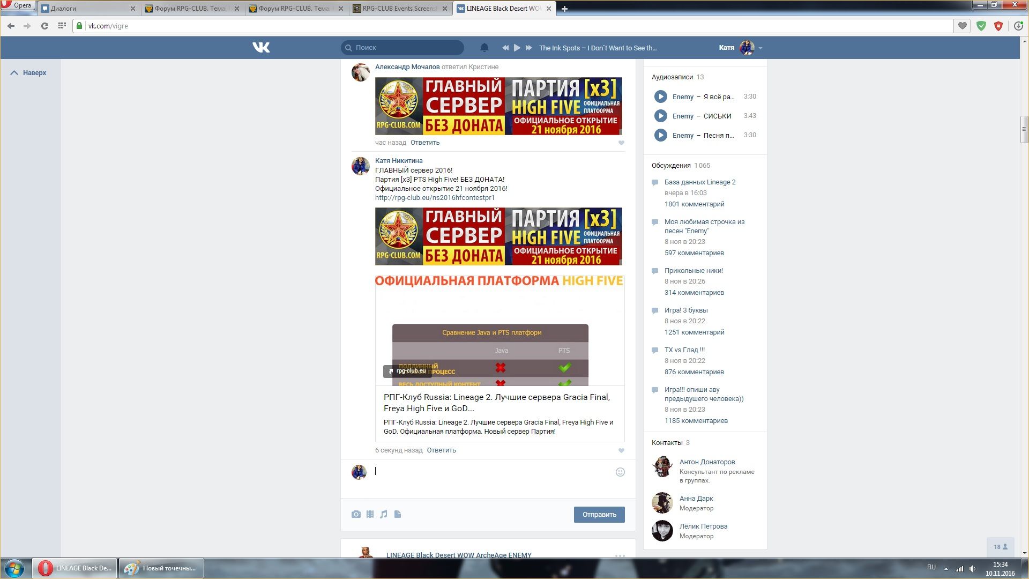Open the Opera menu button
This screenshot has width=1029, height=579.
click(x=18, y=5)
